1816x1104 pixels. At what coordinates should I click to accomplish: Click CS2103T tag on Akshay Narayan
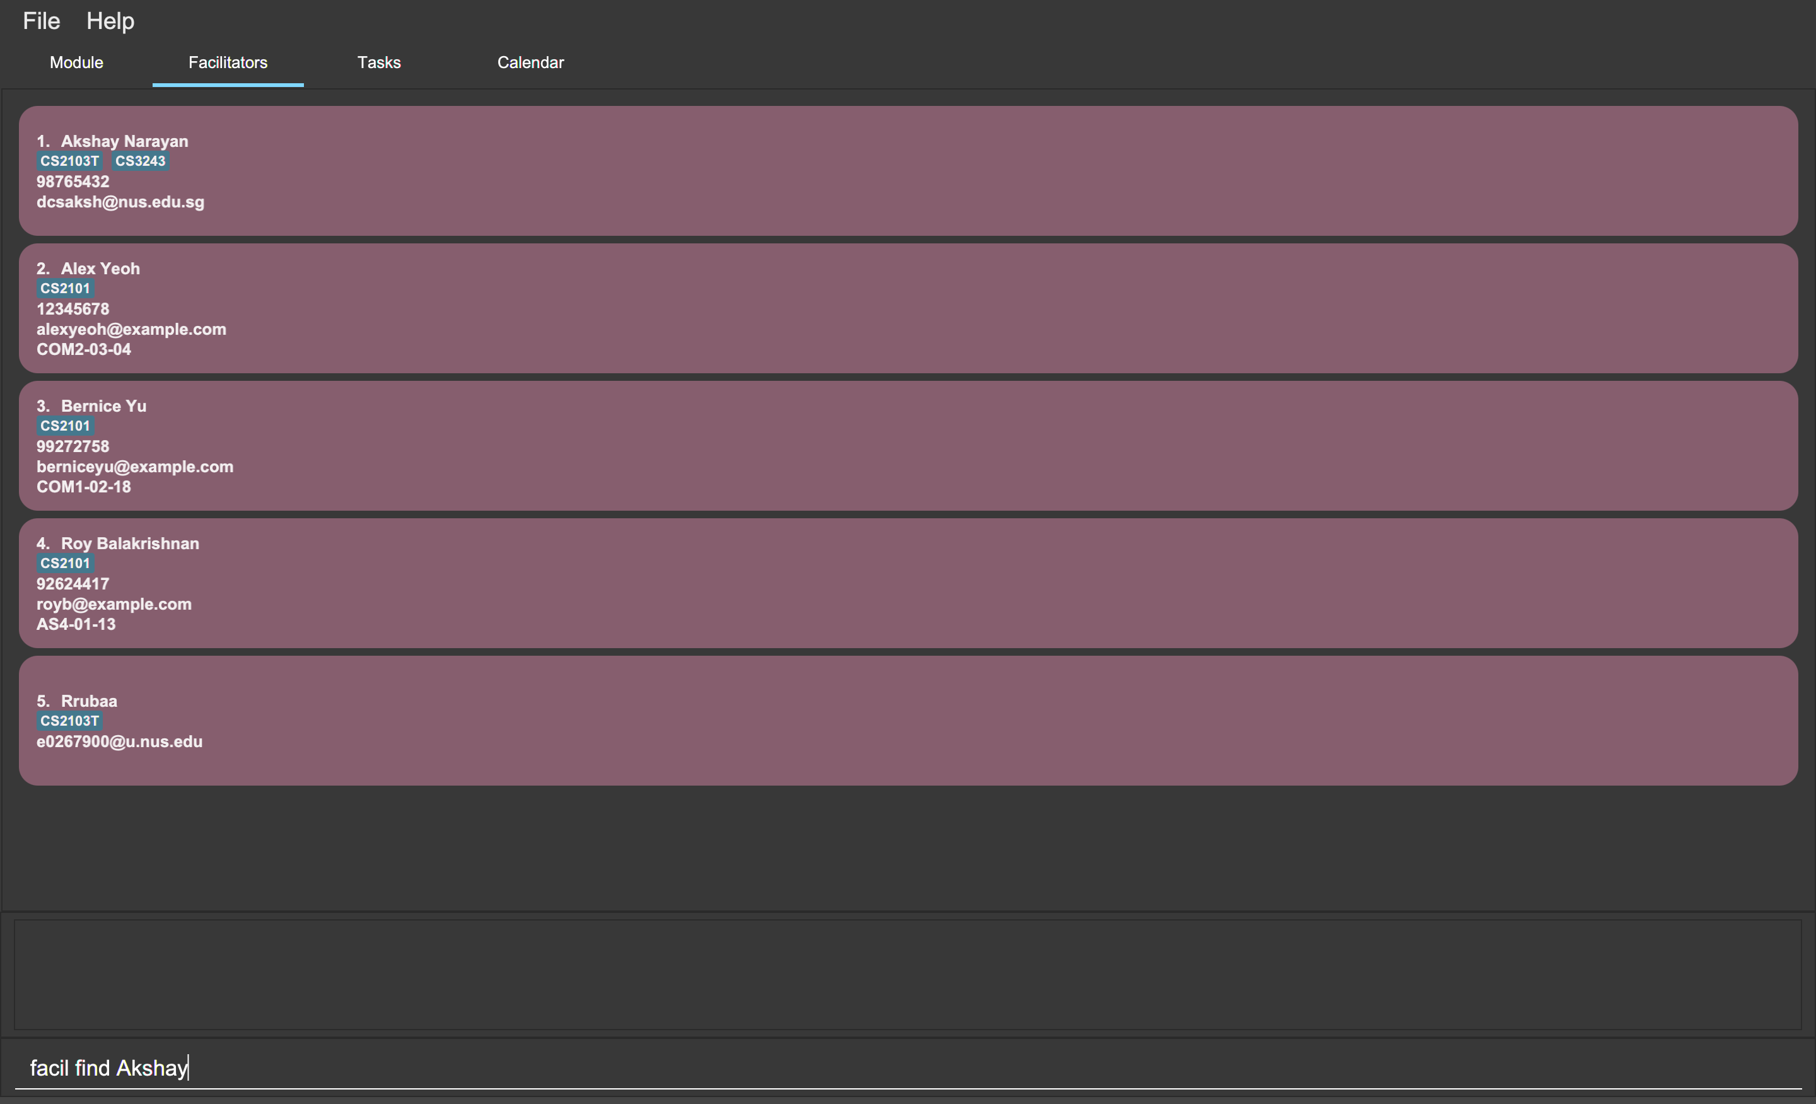(x=69, y=161)
